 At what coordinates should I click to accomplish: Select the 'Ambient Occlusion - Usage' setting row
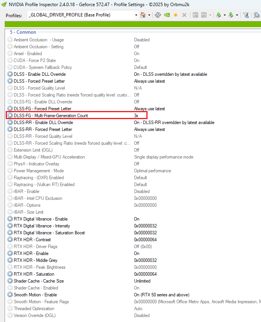coord(39,40)
